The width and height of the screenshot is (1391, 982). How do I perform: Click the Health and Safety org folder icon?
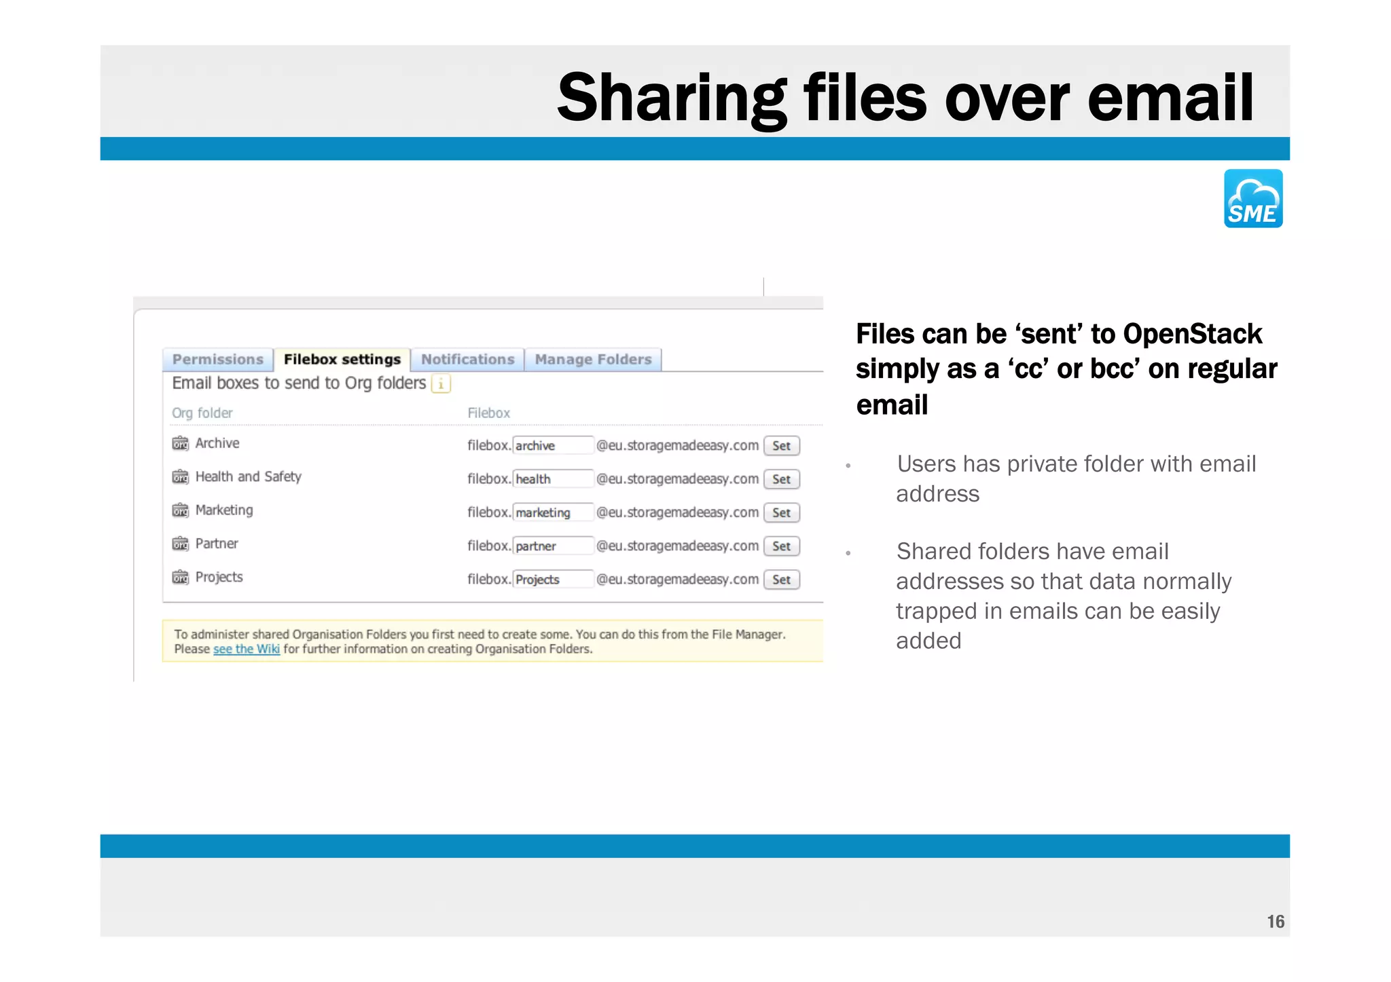pos(180,476)
